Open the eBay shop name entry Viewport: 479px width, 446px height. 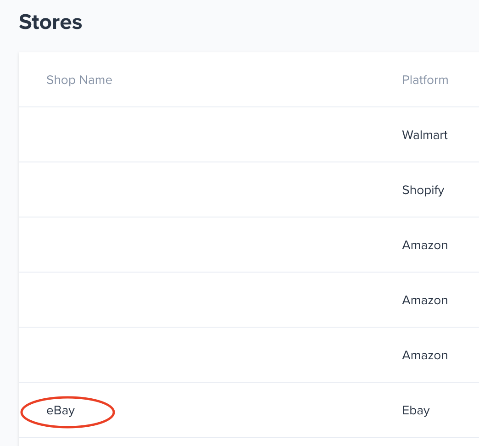[x=61, y=410]
